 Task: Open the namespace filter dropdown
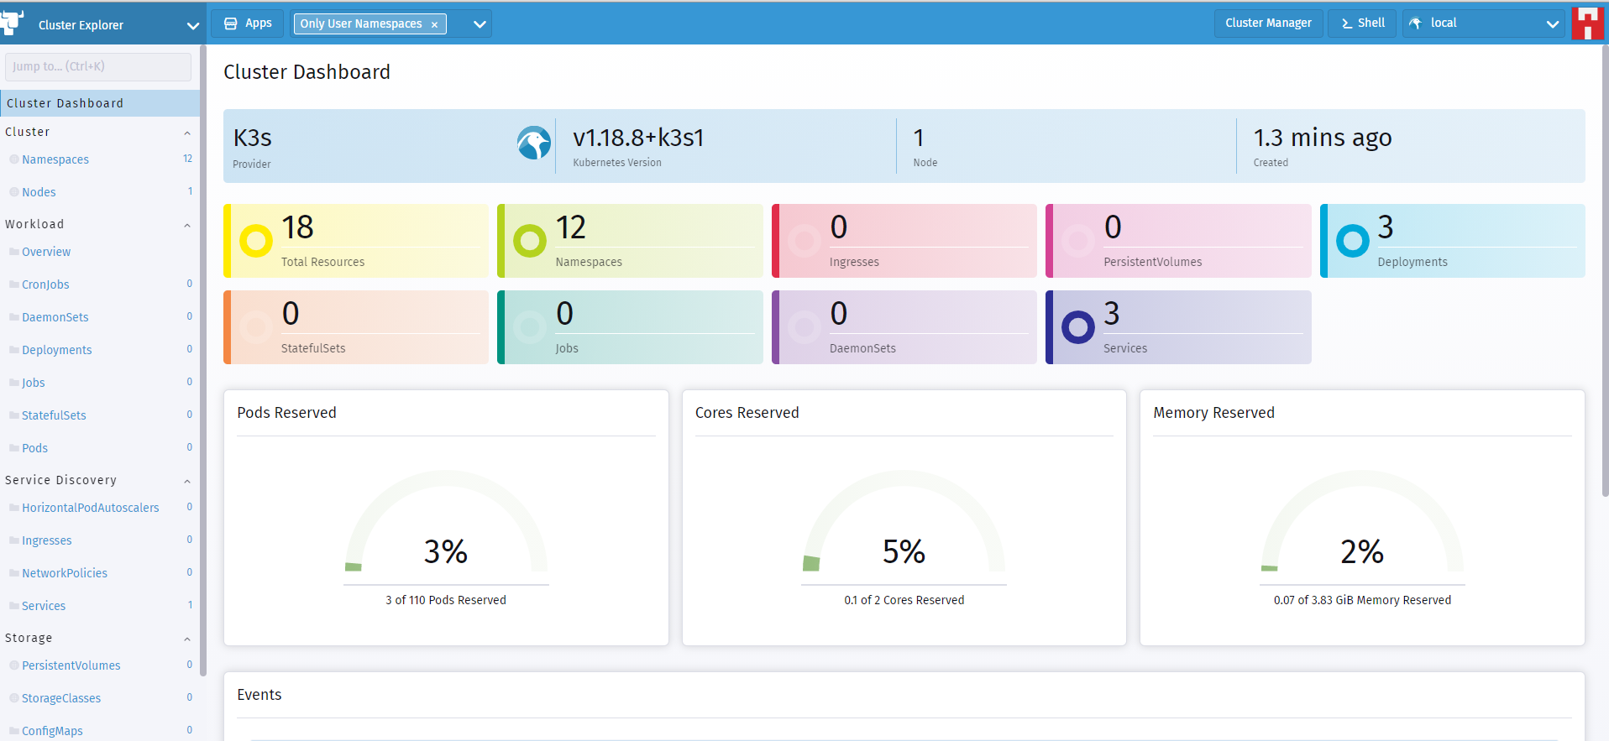coord(480,24)
